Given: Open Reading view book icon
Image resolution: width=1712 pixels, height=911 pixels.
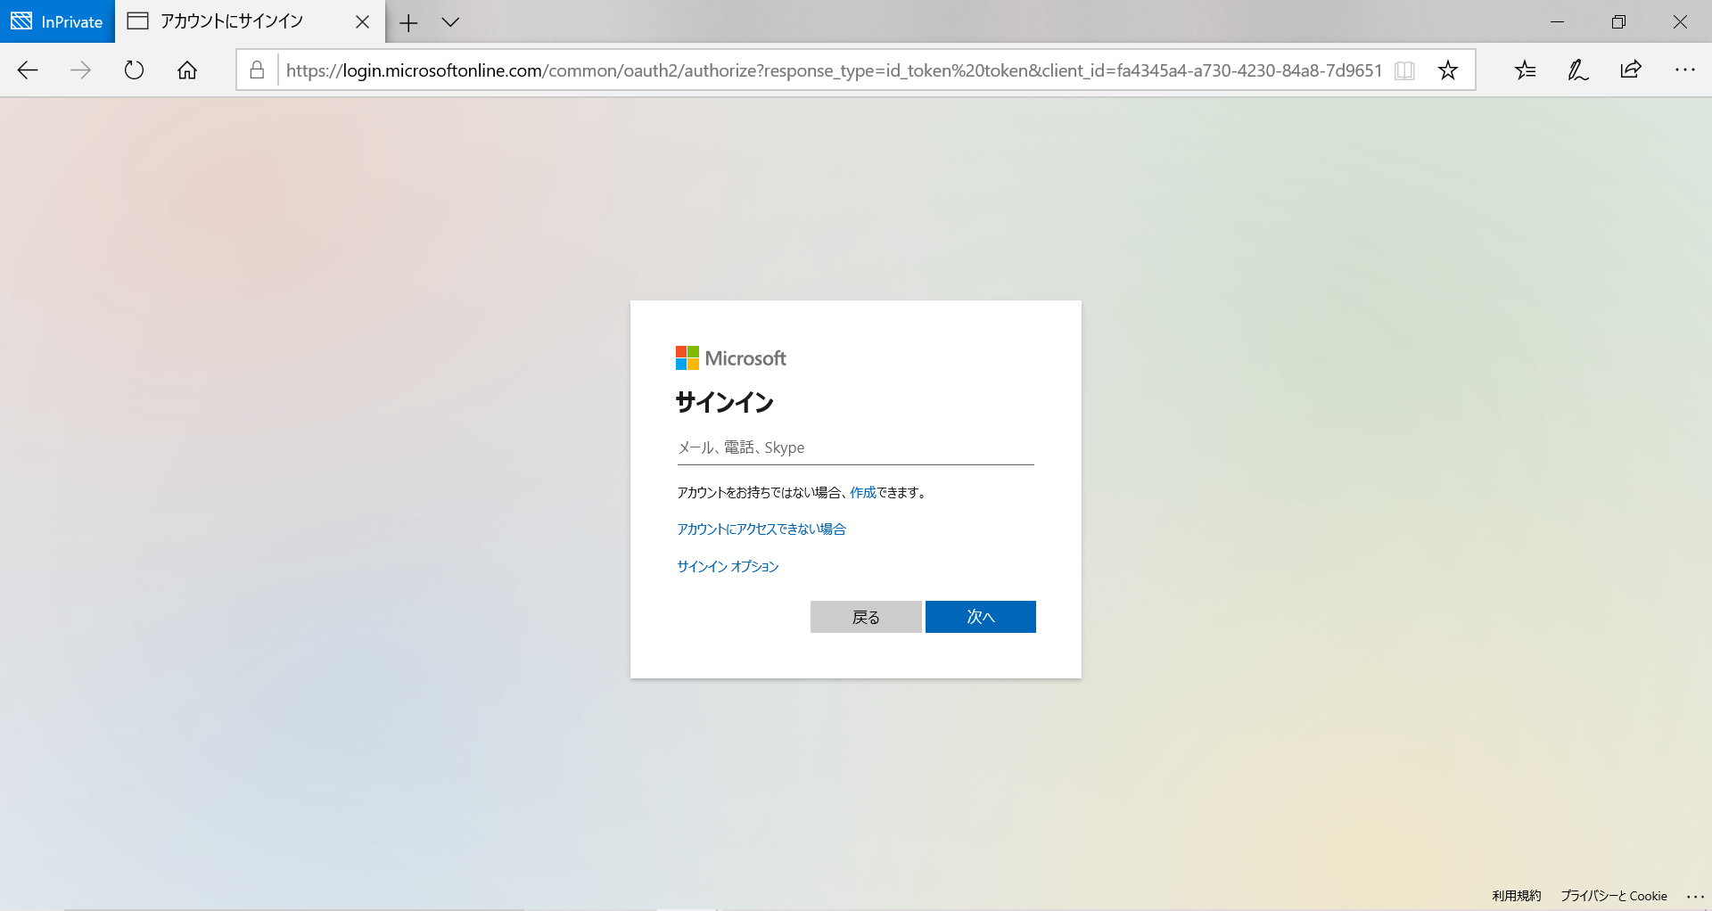Looking at the screenshot, I should [1404, 70].
